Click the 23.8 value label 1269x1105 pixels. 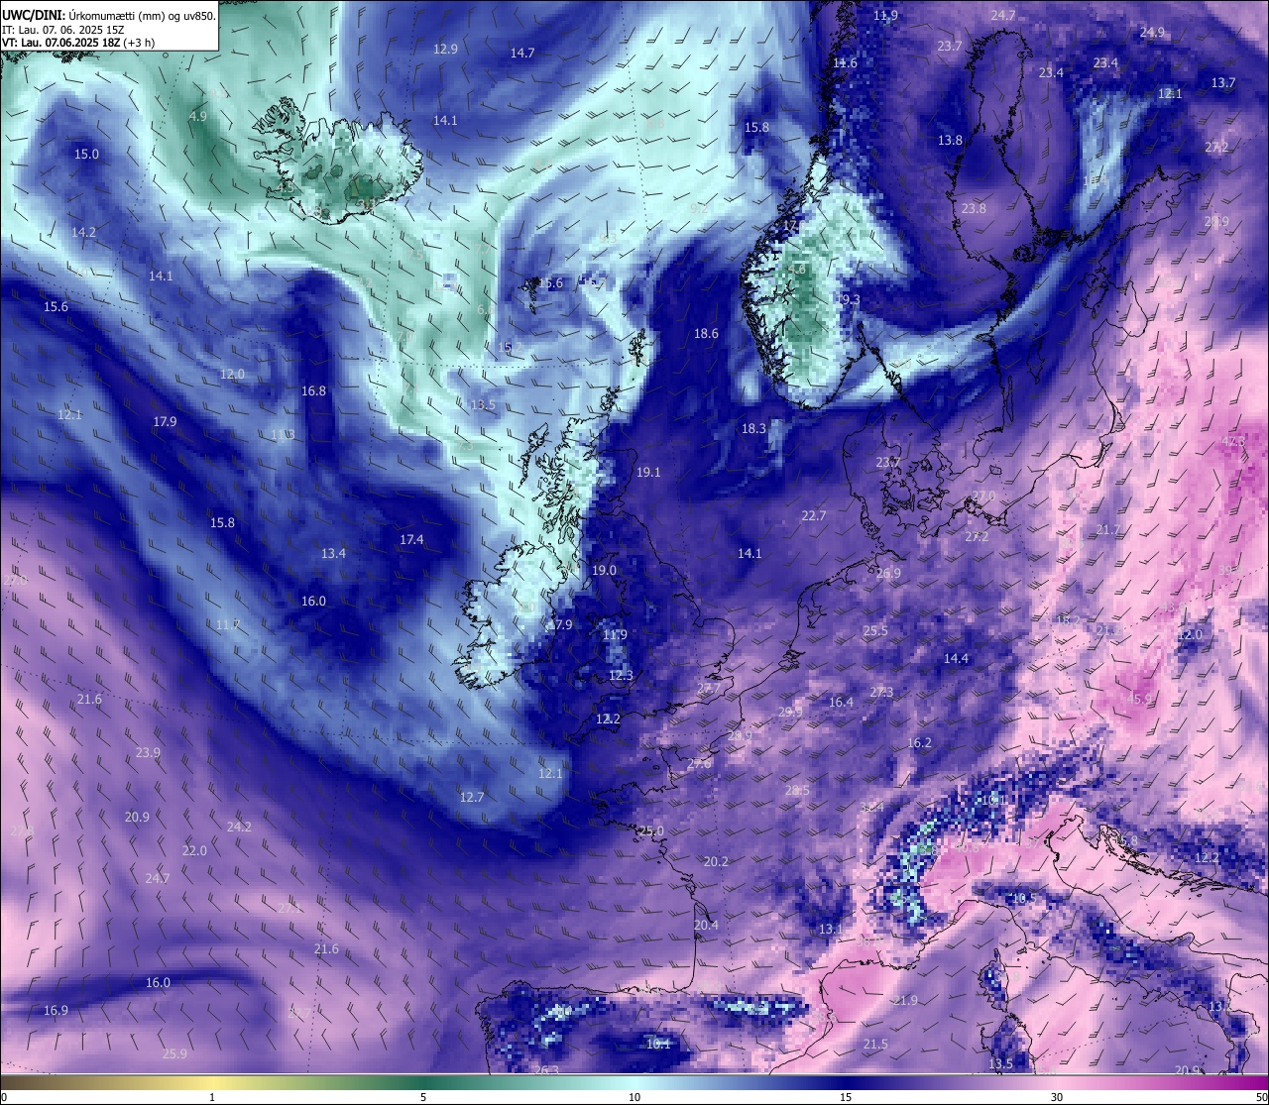coord(974,208)
